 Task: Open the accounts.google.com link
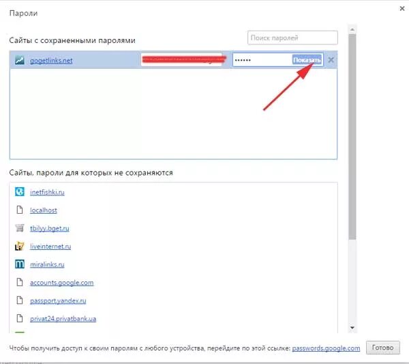[62, 283]
